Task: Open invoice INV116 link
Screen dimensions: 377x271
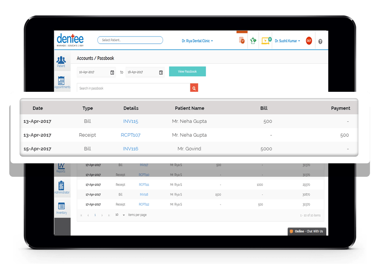Action: pyautogui.click(x=131, y=149)
